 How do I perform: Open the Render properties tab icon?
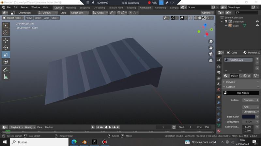pos(219,67)
